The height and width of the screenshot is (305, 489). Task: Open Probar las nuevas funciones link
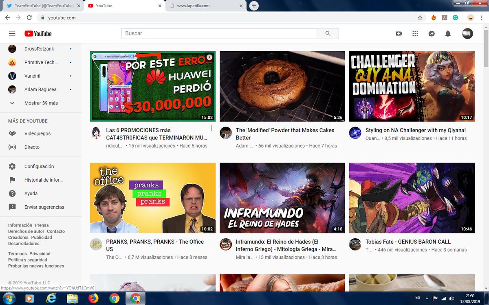pyautogui.click(x=36, y=266)
